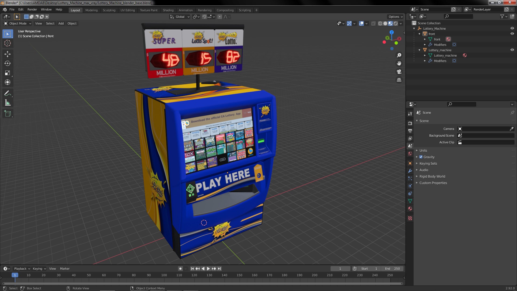Open the Object properties tab
517x291 pixels.
tap(410, 163)
